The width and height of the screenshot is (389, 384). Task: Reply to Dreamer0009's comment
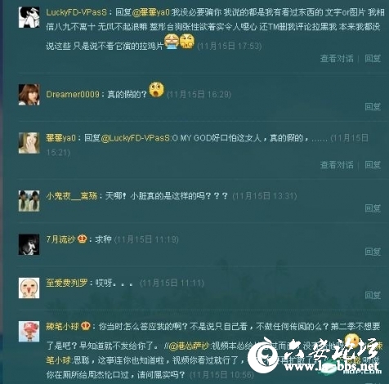coord(373,106)
